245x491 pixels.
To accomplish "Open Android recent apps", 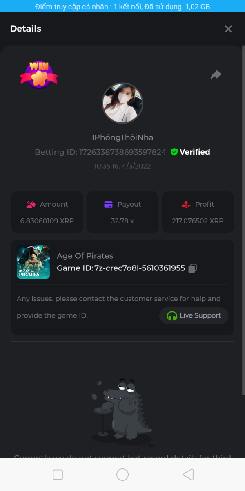I will [x=58, y=475].
